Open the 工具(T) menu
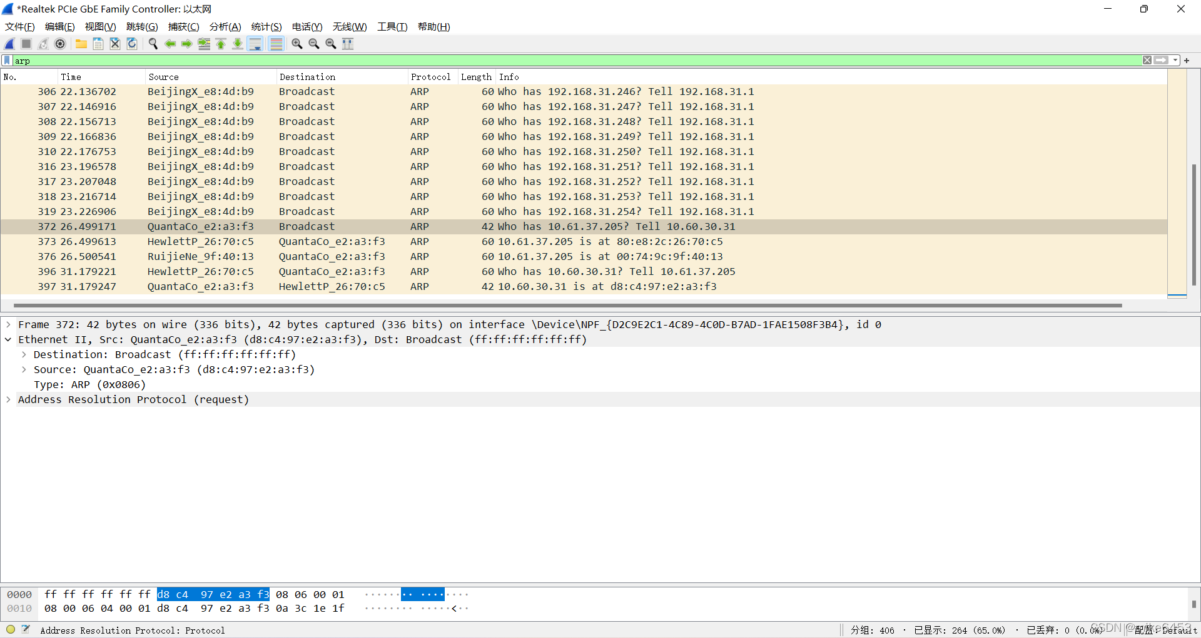Viewport: 1201px width, 638px height. tap(392, 27)
